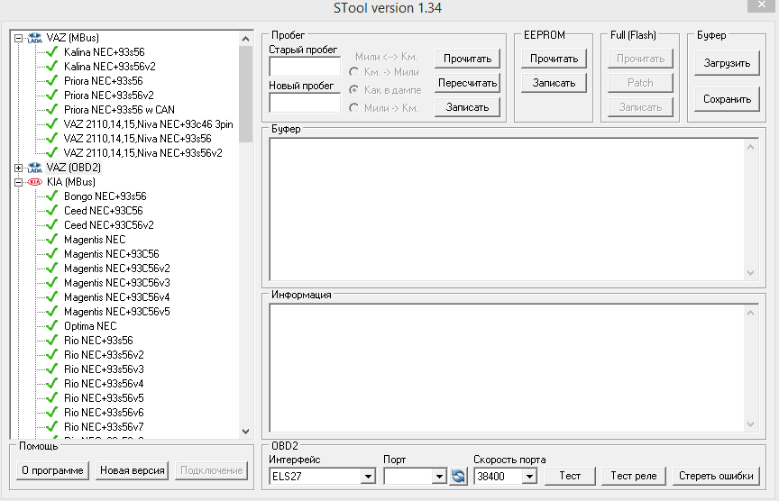The width and height of the screenshot is (779, 501).
Task: Click the LADA icon beside VAZ (MBus)
Action: click(35, 38)
